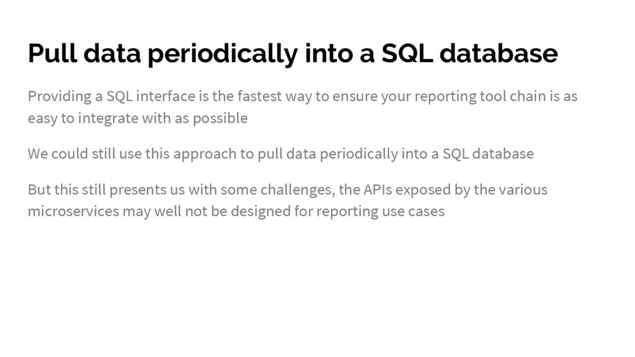Click "SQL" in the bold heading

tap(407, 53)
